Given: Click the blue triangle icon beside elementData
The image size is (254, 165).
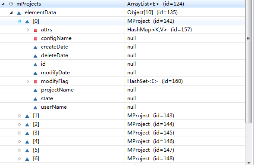Looking at the screenshot, I should coord(19,13).
